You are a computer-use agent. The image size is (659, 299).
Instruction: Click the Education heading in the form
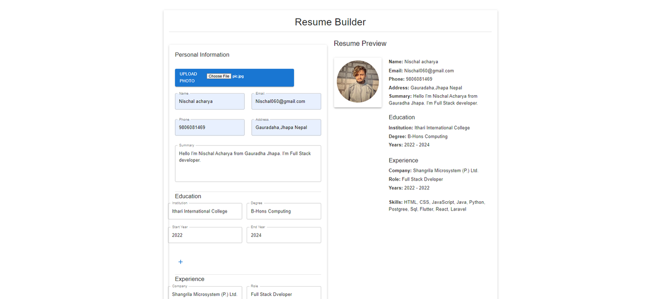(188, 196)
